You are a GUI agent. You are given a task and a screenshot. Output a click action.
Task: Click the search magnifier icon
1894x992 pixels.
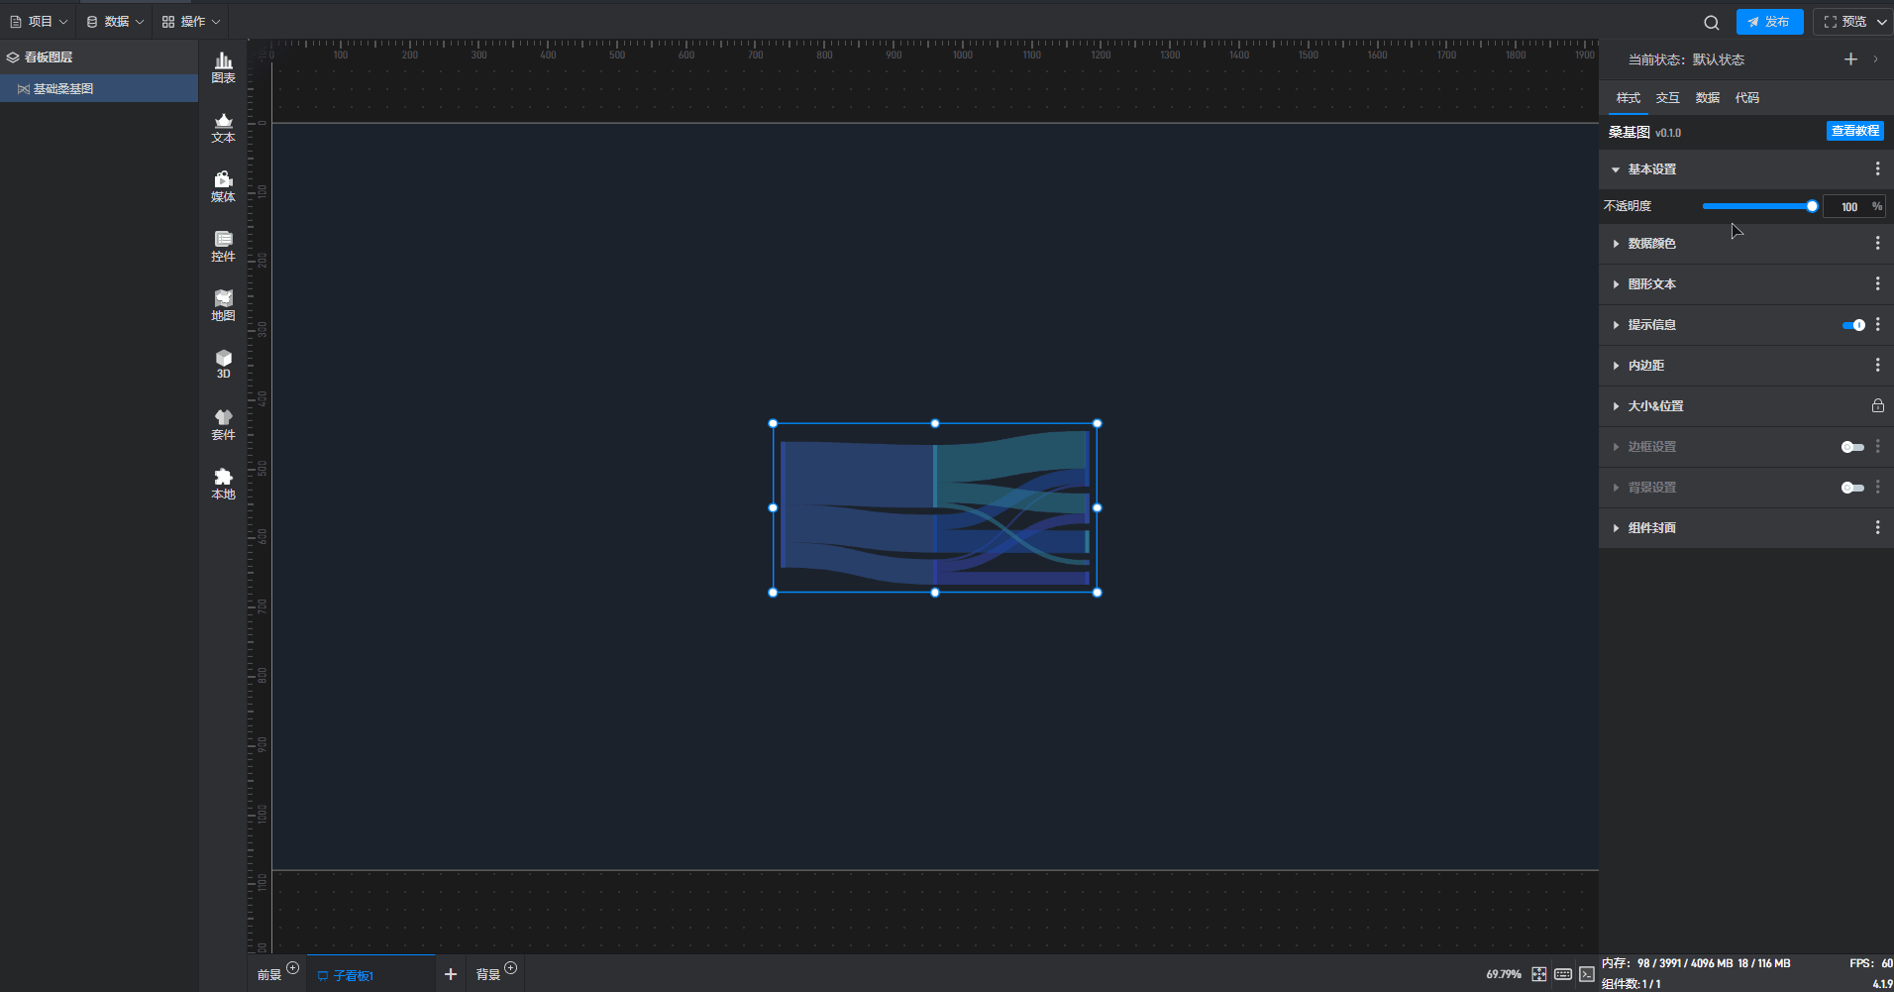(x=1711, y=23)
